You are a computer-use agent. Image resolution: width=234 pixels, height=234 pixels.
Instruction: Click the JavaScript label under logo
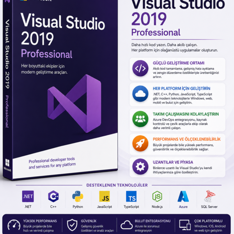pos(105,207)
